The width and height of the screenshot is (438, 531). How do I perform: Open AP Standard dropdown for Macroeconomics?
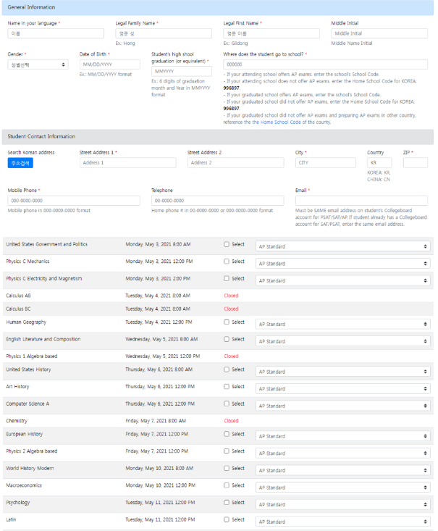(x=342, y=488)
